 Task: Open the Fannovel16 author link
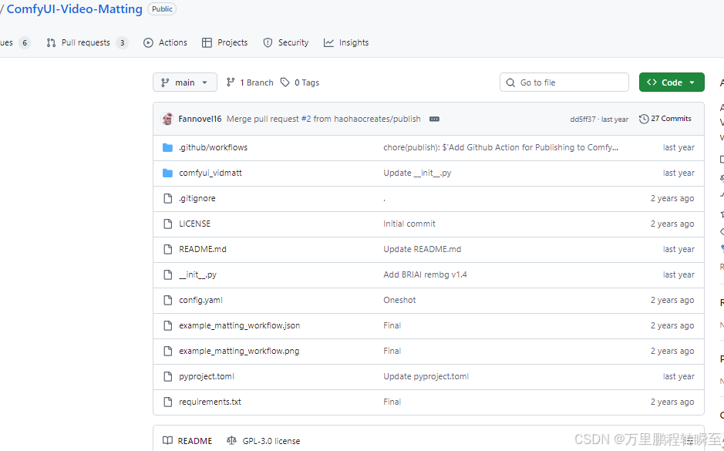[x=200, y=119]
